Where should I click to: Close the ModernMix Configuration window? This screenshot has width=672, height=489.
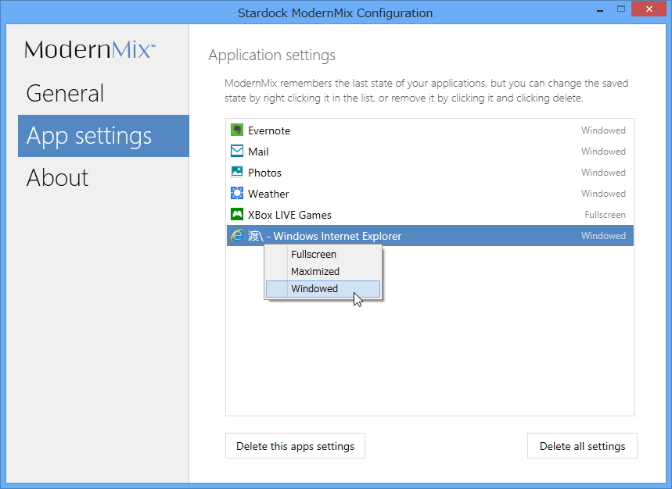tap(649, 9)
